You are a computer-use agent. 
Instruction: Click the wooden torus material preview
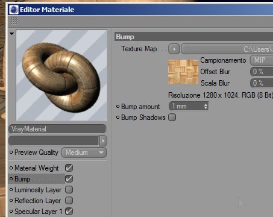point(61,75)
